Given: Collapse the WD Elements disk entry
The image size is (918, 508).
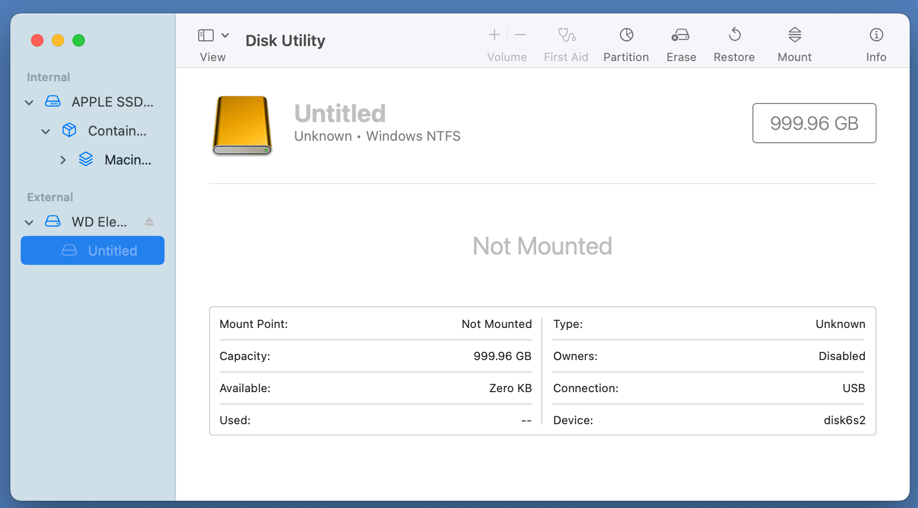Looking at the screenshot, I should click(x=29, y=221).
